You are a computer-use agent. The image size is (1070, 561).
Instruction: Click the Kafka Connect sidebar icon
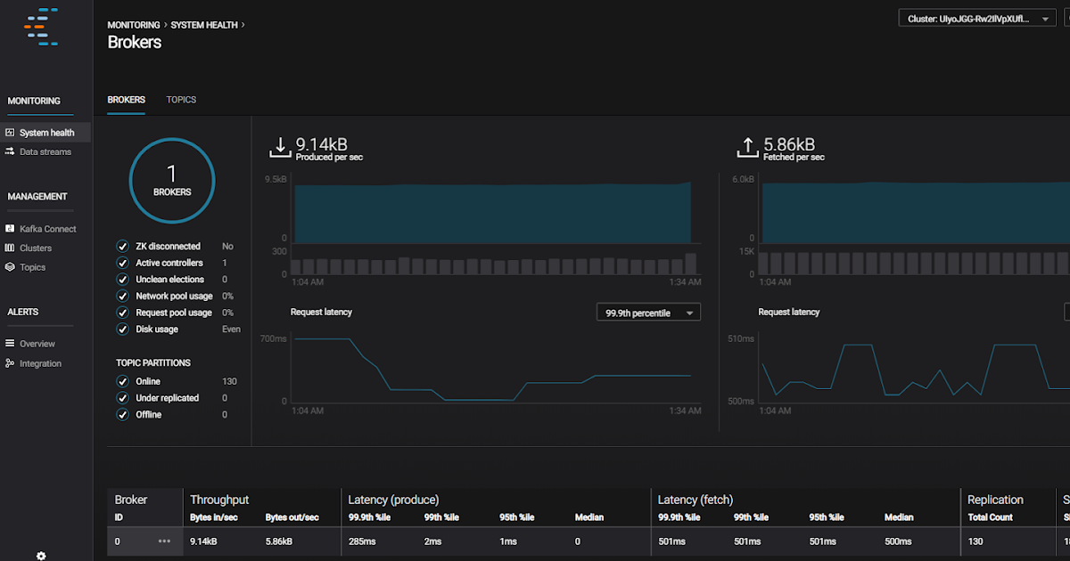(11, 229)
